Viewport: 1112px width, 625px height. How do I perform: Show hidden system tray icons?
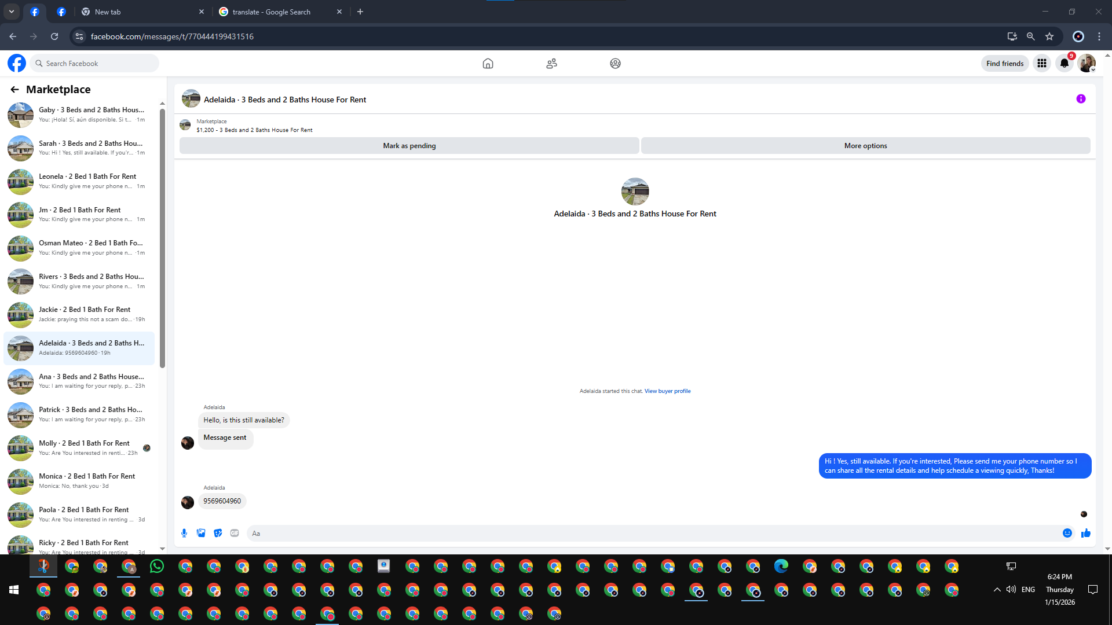(x=997, y=590)
